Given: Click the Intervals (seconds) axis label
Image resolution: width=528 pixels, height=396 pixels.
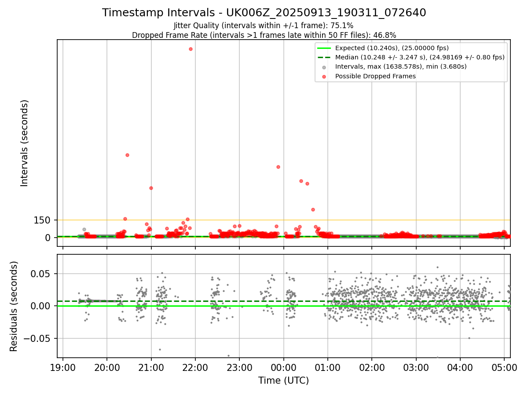Looking at the screenshot, I should 24,143.
